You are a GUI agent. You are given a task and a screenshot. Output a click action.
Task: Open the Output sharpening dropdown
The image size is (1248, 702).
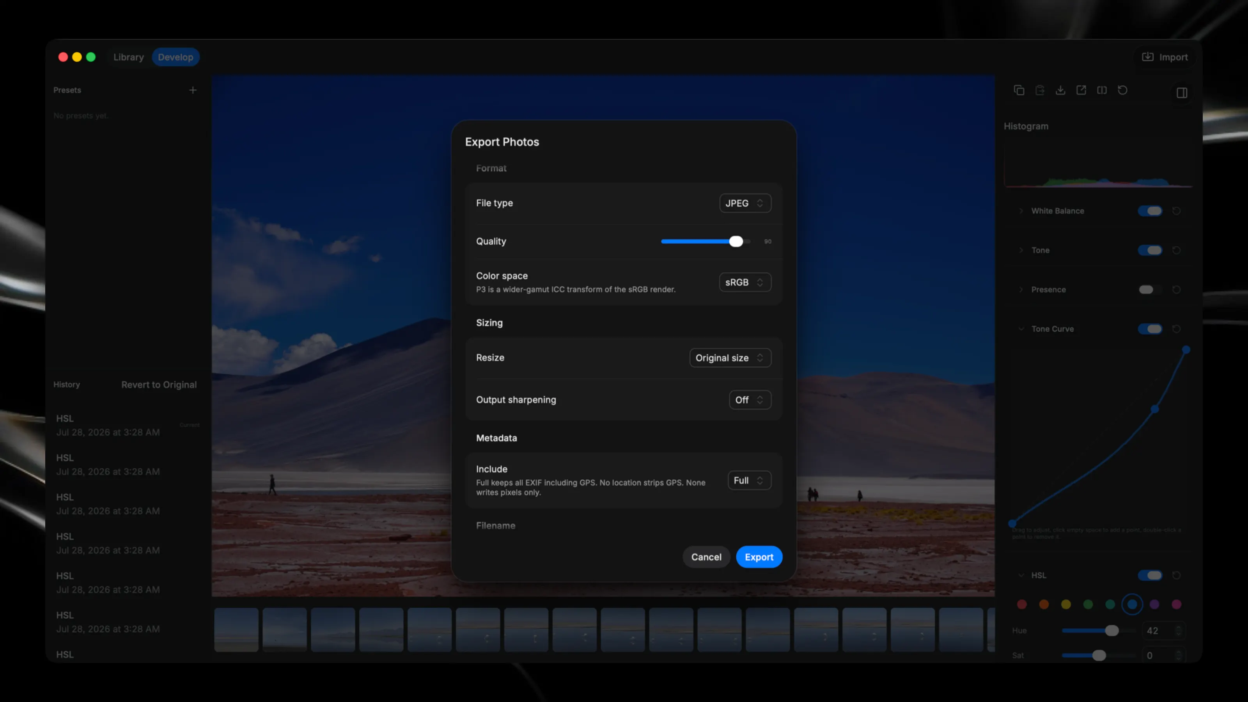coord(750,400)
